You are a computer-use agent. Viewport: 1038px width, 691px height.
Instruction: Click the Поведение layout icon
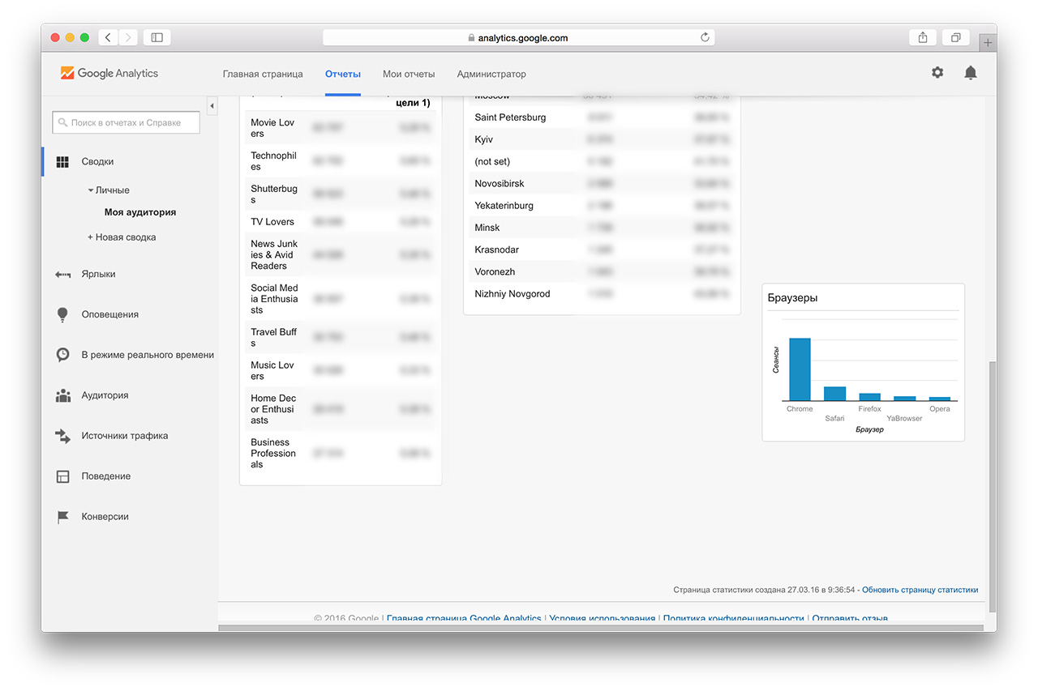pos(62,476)
